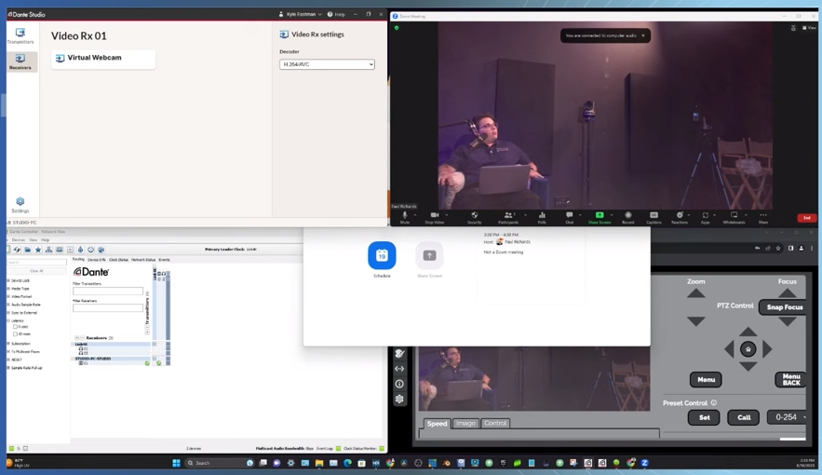Click Zoom down arrow in PTZ control

click(x=695, y=321)
